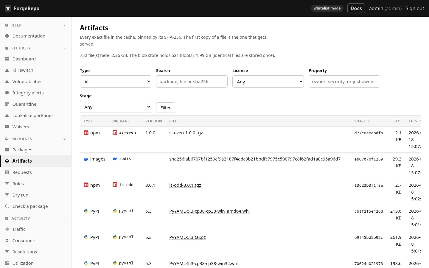
Task: Click the Resolutions funnel icon
Action: tap(7, 252)
